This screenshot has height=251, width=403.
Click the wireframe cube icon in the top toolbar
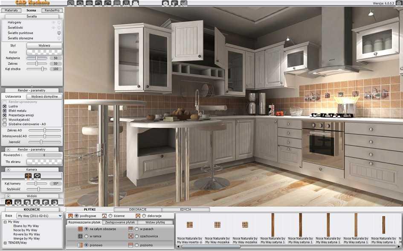(165, 3)
